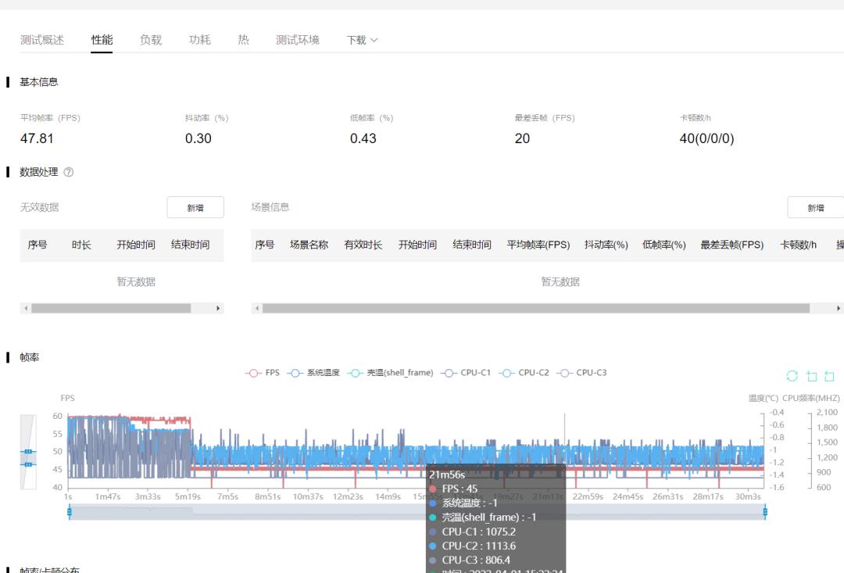Screen dimensions: 844x573
Task: Click the area zoom icon on the chart
Action: pos(811,376)
